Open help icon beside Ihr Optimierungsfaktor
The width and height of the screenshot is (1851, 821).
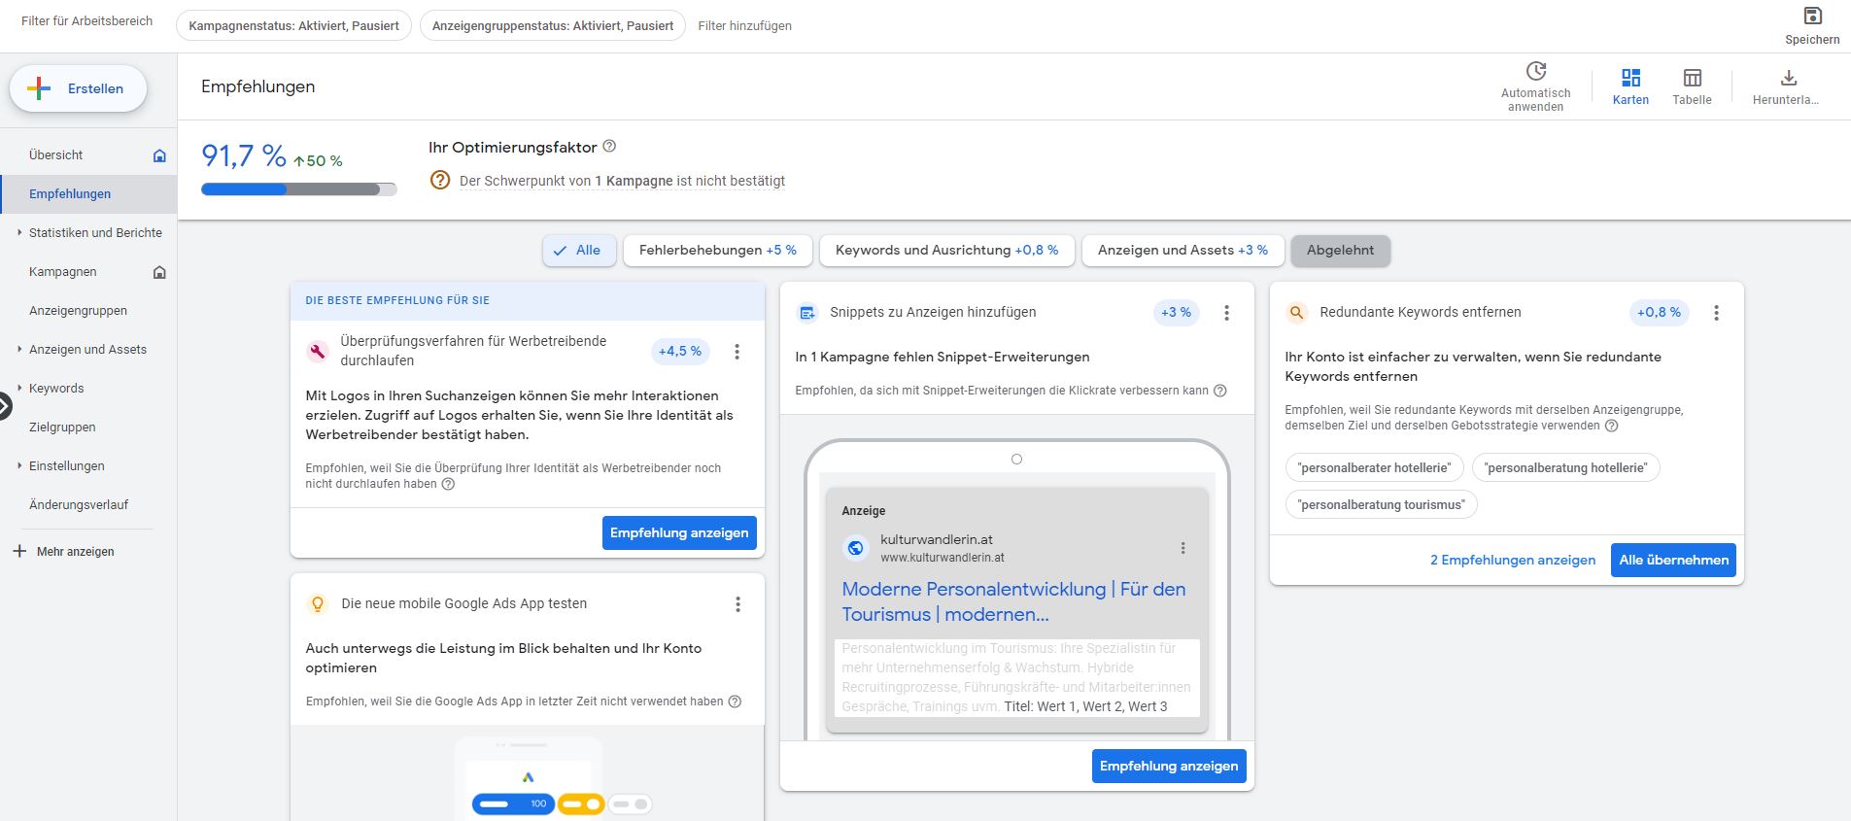[609, 147]
